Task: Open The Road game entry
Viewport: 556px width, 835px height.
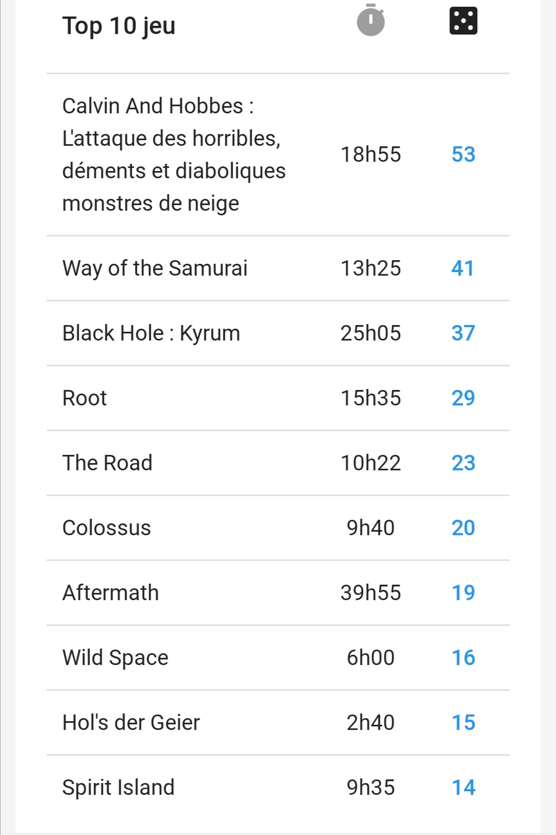Action: pos(107,463)
